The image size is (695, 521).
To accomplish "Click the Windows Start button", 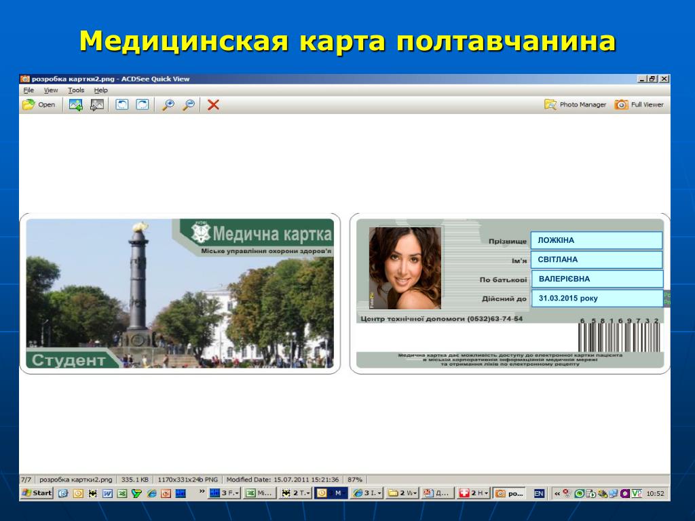I will coord(37,493).
